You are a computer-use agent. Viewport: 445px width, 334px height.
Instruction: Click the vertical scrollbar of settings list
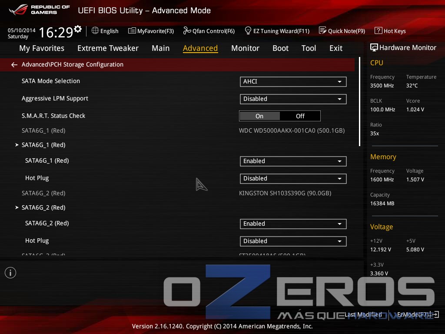click(359, 101)
